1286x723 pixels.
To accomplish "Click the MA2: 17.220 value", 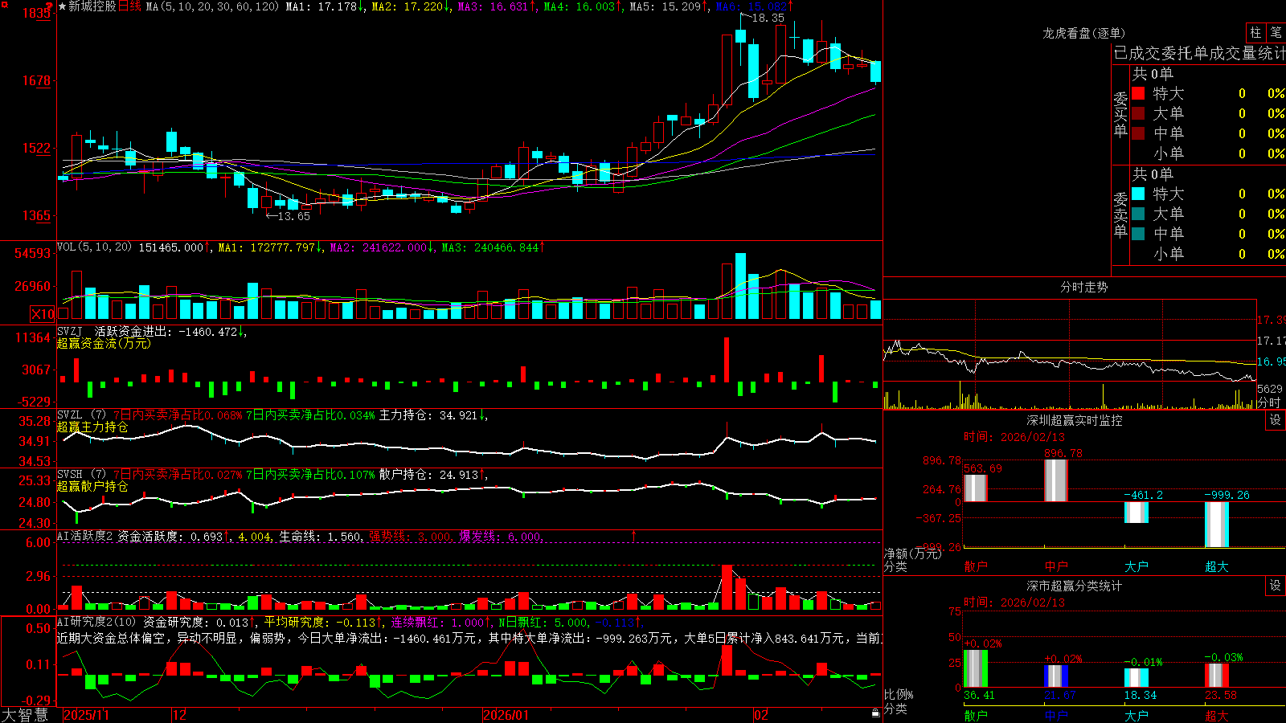I will click(408, 6).
